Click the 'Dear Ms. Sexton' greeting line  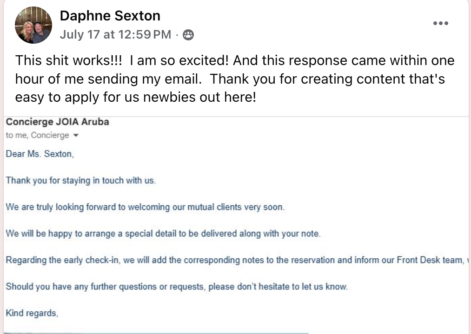(x=40, y=154)
